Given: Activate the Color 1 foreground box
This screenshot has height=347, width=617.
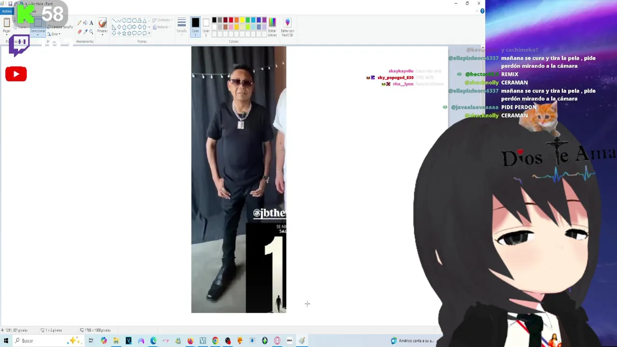Looking at the screenshot, I should pyautogui.click(x=195, y=27).
